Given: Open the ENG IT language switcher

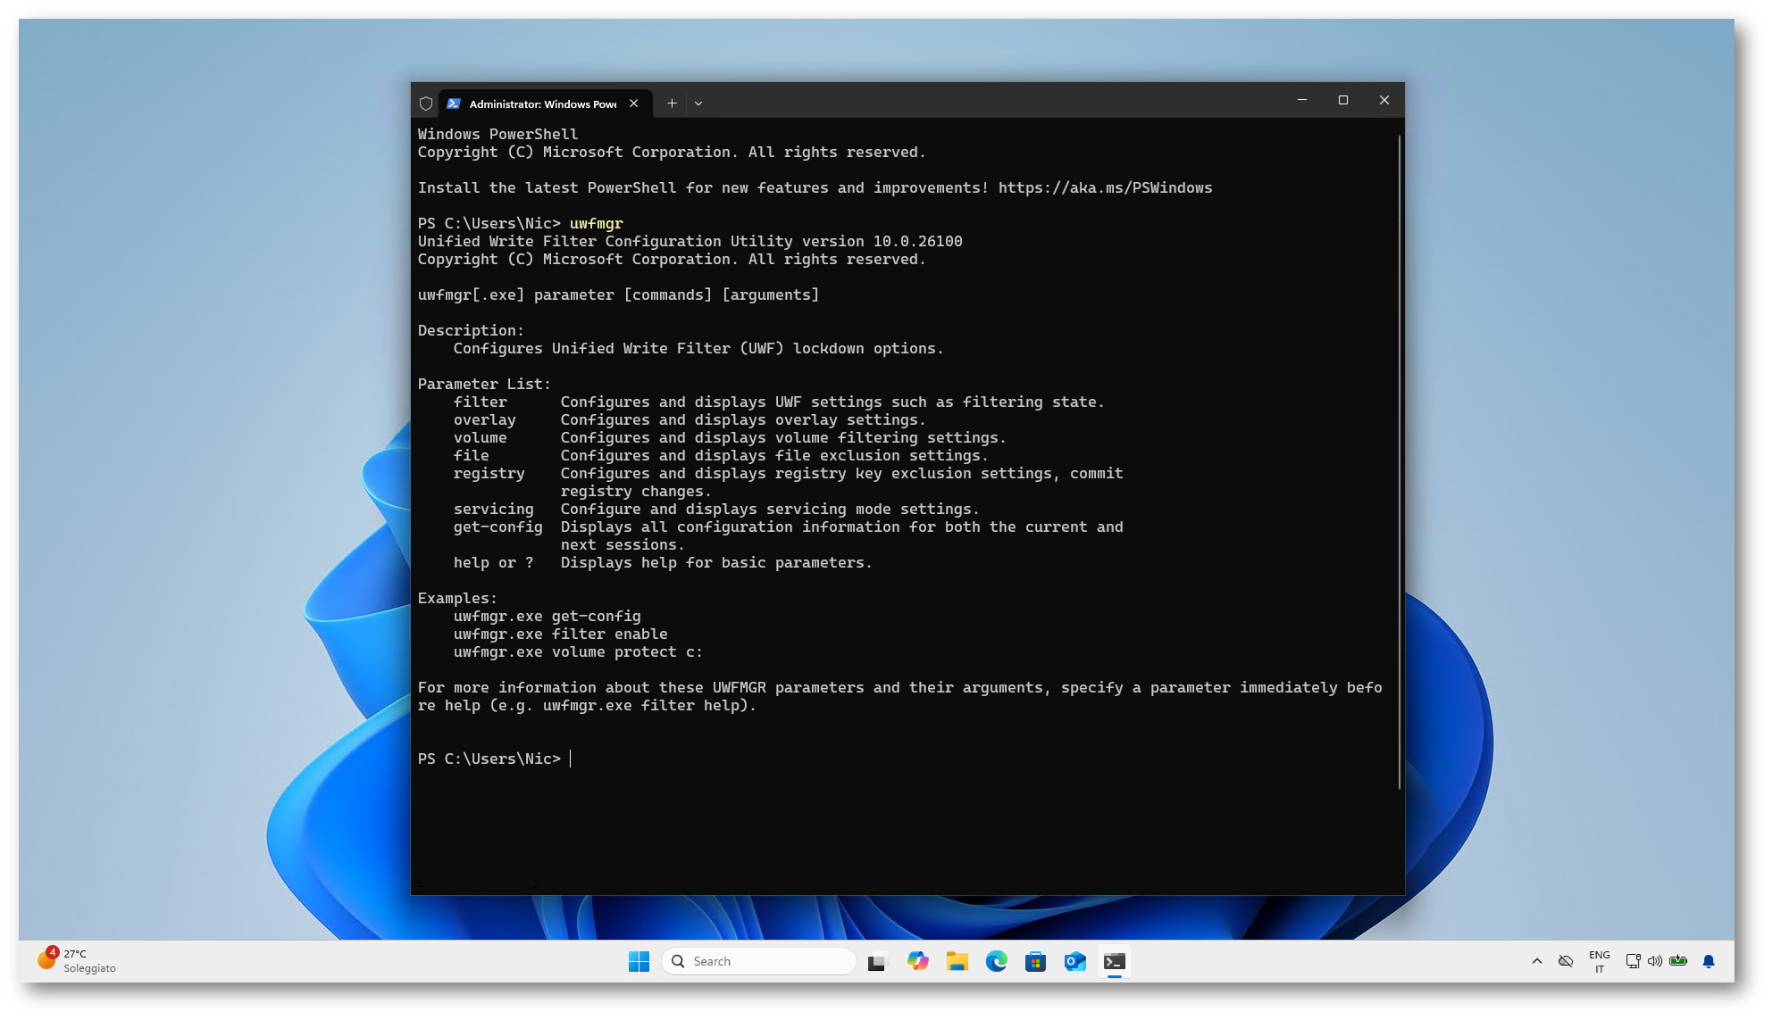Looking at the screenshot, I should [x=1600, y=961].
